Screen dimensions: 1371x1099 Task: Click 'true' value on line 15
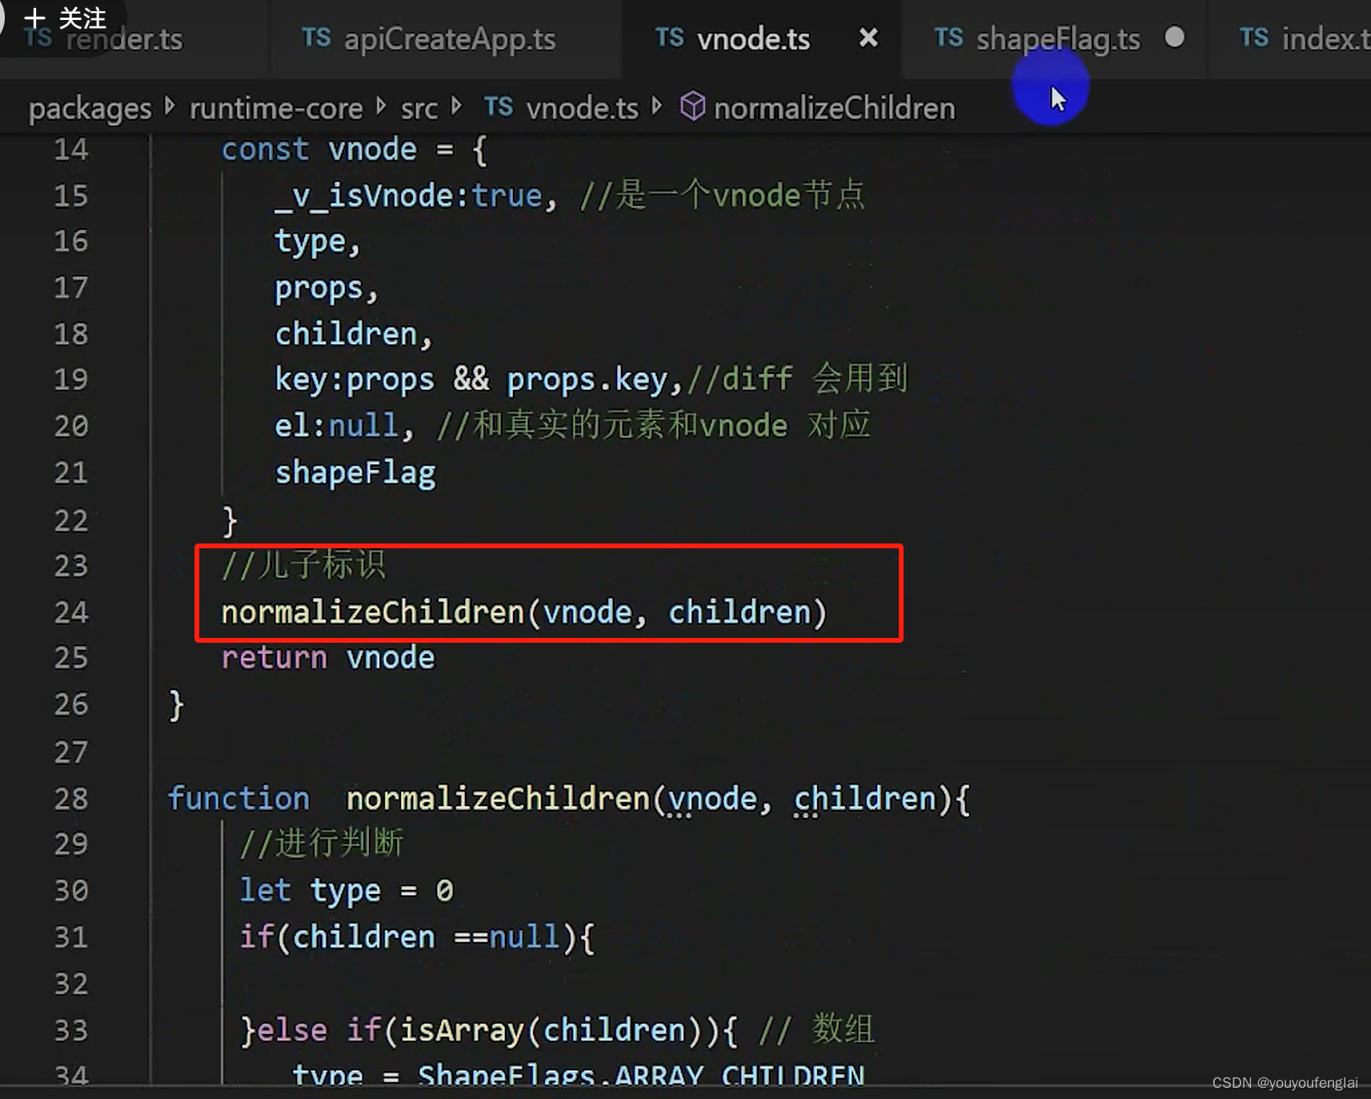(x=507, y=196)
